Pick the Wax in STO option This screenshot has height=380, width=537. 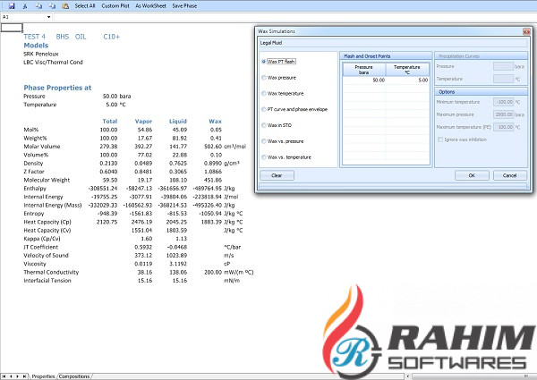pos(264,125)
